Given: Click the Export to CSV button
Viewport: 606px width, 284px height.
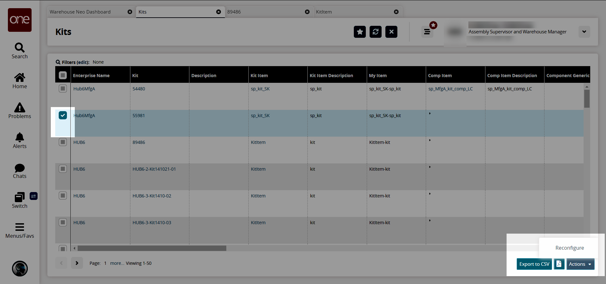Looking at the screenshot, I should [534, 264].
